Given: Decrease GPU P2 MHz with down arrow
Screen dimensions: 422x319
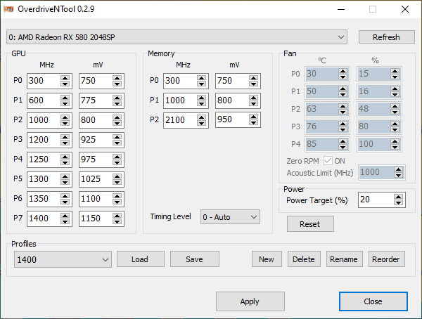Looking at the screenshot, I should (x=65, y=123).
